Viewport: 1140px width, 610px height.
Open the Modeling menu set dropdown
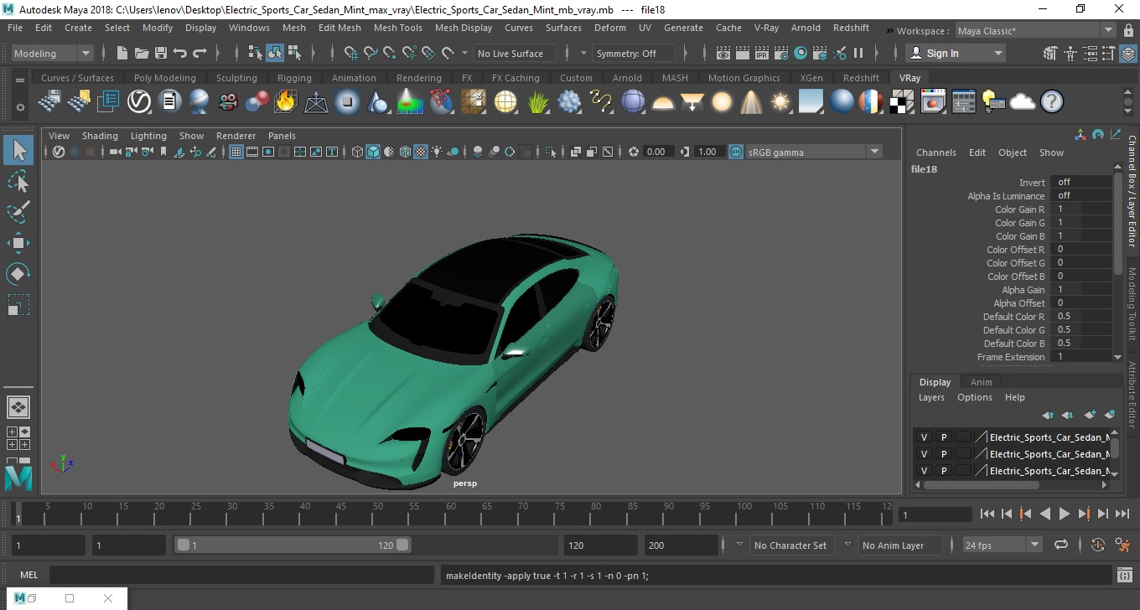[52, 54]
